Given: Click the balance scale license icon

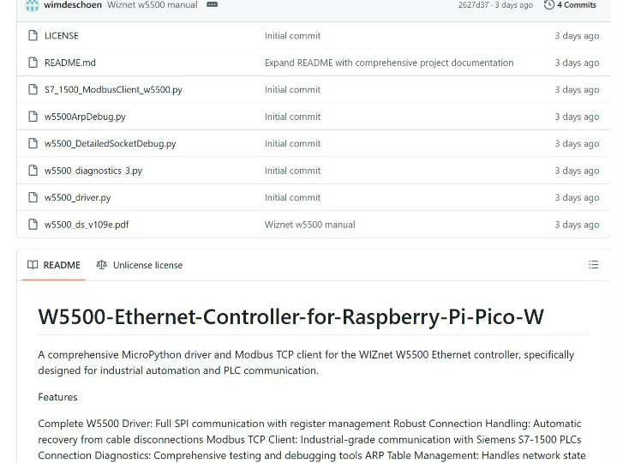Looking at the screenshot, I should click(x=101, y=265).
